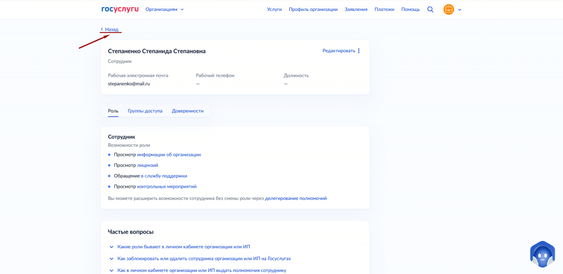The image size is (563, 274).
Task: Open the Госуслуги logo home link
Action: click(x=119, y=9)
